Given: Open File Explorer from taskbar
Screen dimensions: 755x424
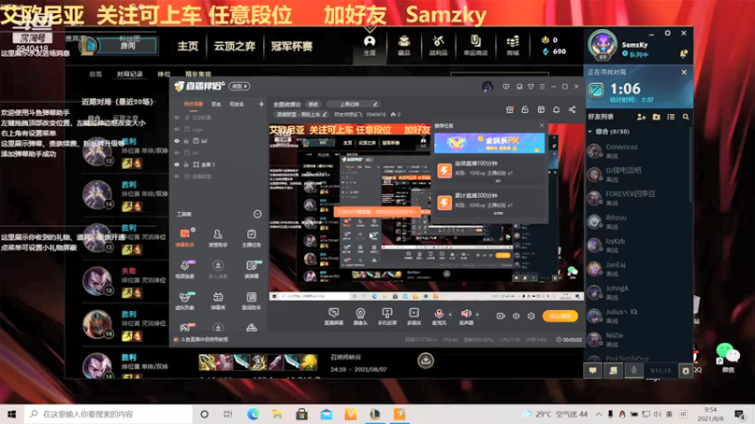Looking at the screenshot, I should point(277,414).
